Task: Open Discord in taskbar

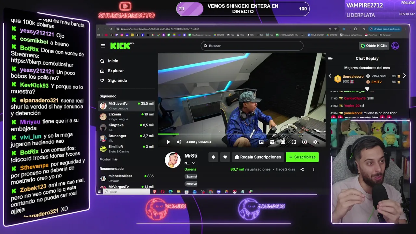Action: 218,192
